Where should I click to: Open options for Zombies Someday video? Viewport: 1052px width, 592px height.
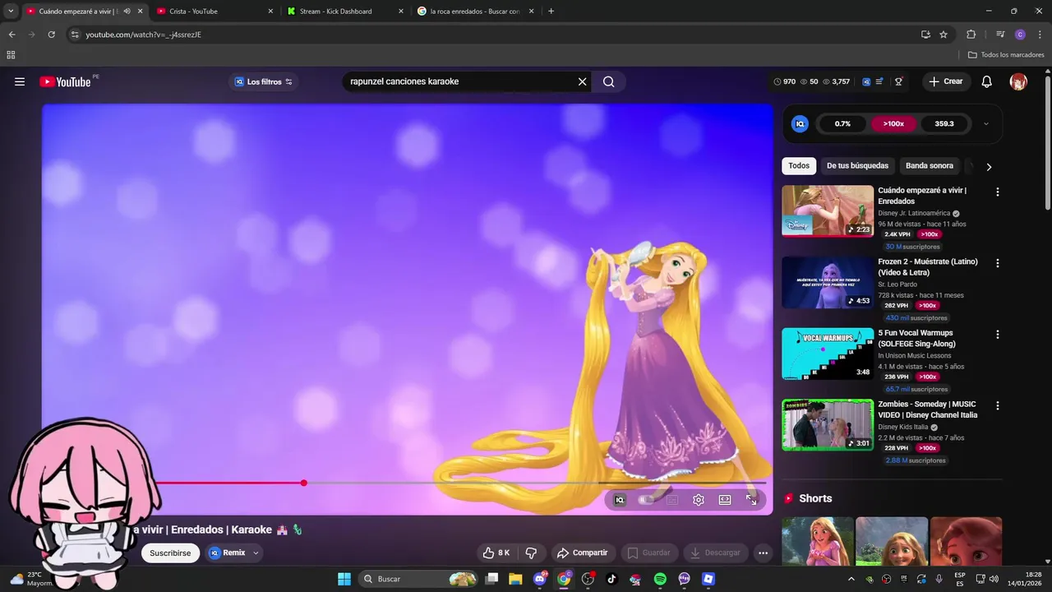(998, 405)
